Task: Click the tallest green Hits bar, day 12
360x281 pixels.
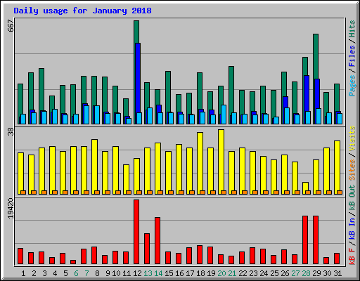Action: tap(136, 32)
